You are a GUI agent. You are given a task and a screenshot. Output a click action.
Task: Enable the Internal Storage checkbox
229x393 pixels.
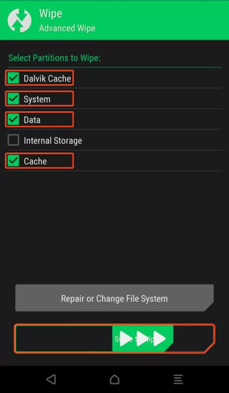(13, 140)
